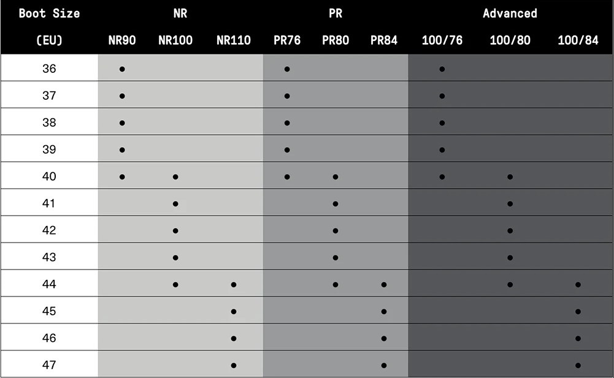Select boot size 36 row label
The width and height of the screenshot is (614, 378).
[49, 69]
